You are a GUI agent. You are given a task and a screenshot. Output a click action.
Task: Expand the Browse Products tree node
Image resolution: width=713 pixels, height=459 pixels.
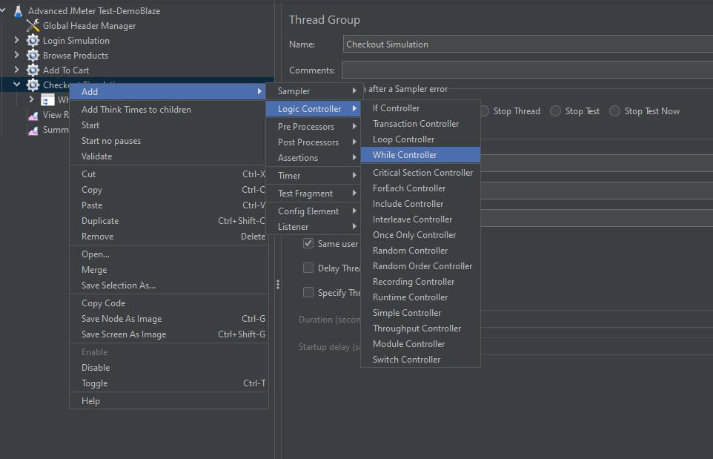click(17, 55)
